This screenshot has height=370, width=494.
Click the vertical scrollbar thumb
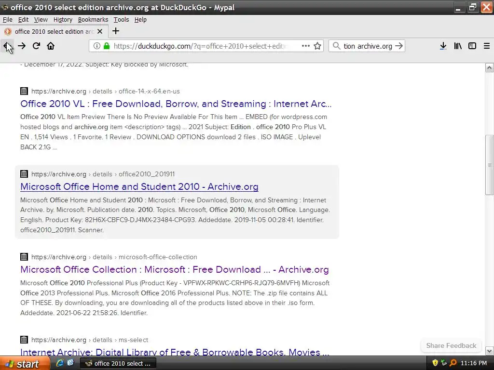point(489,165)
